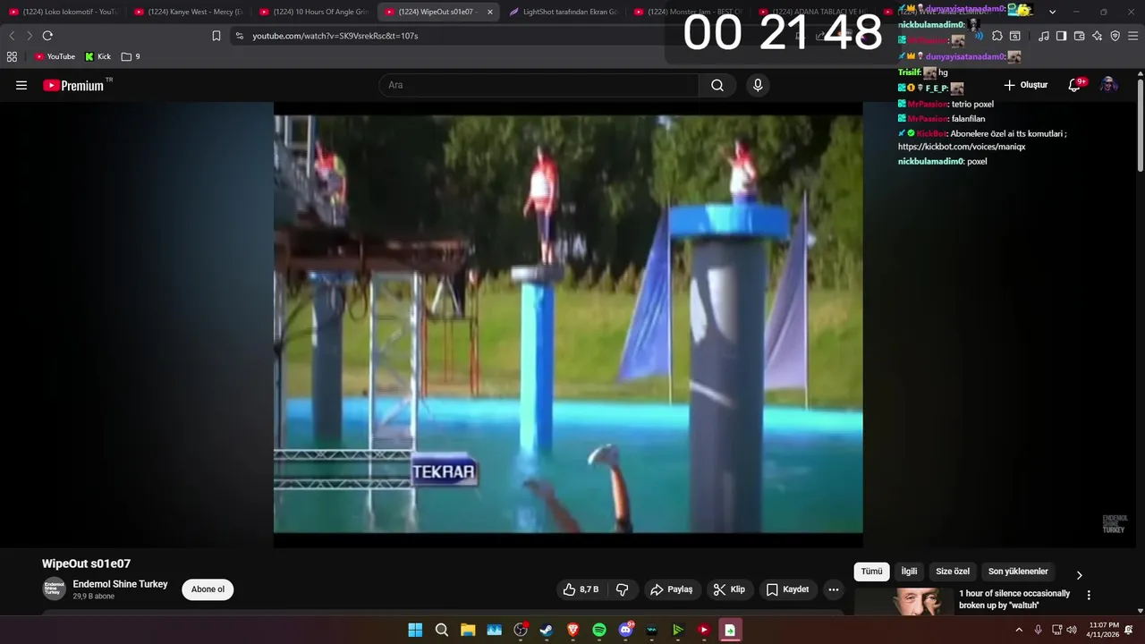
Task: Open Leo AI sparkle icon
Action: (1097, 36)
